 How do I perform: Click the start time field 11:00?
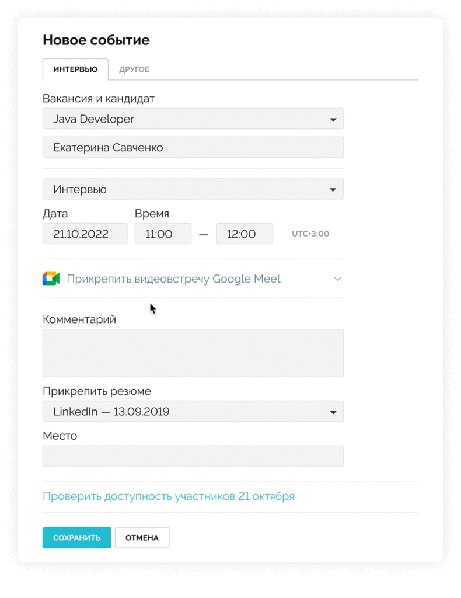(x=163, y=234)
